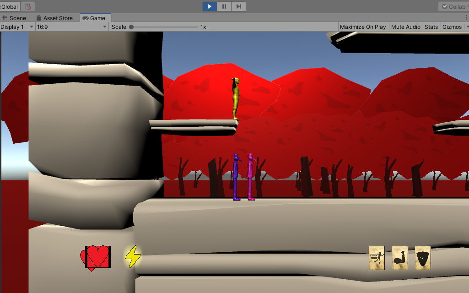Click the Step frame button
Viewport: 469px width, 293px height.
[238, 6]
